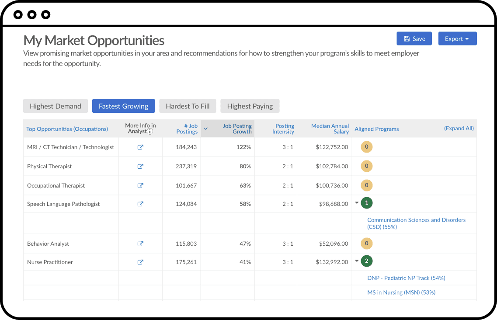This screenshot has height=320, width=497.
Task: Click the info icon beside More Info in Analyst
Action: (150, 131)
